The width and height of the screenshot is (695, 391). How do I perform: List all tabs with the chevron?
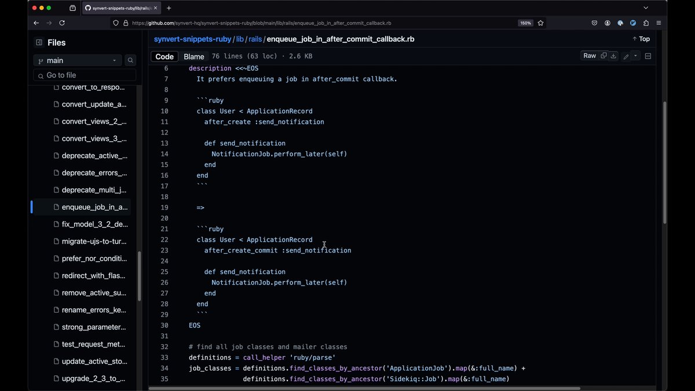(x=646, y=8)
